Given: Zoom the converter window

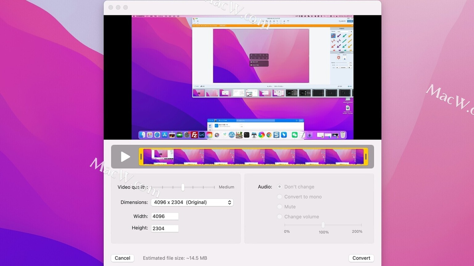Looking at the screenshot, I should pos(126,7).
